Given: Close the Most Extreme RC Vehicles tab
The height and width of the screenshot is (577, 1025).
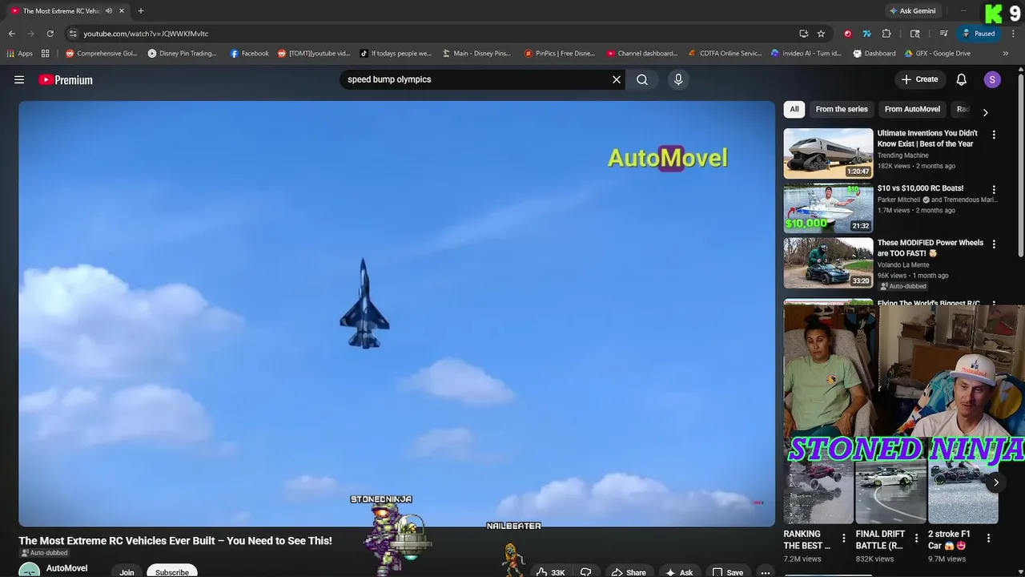Looking at the screenshot, I should (122, 11).
